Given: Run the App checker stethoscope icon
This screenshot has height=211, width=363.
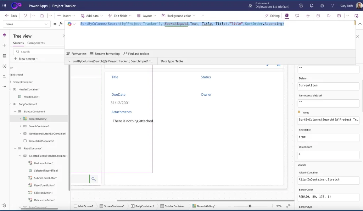Looking at the screenshot, I should click(x=307, y=16).
